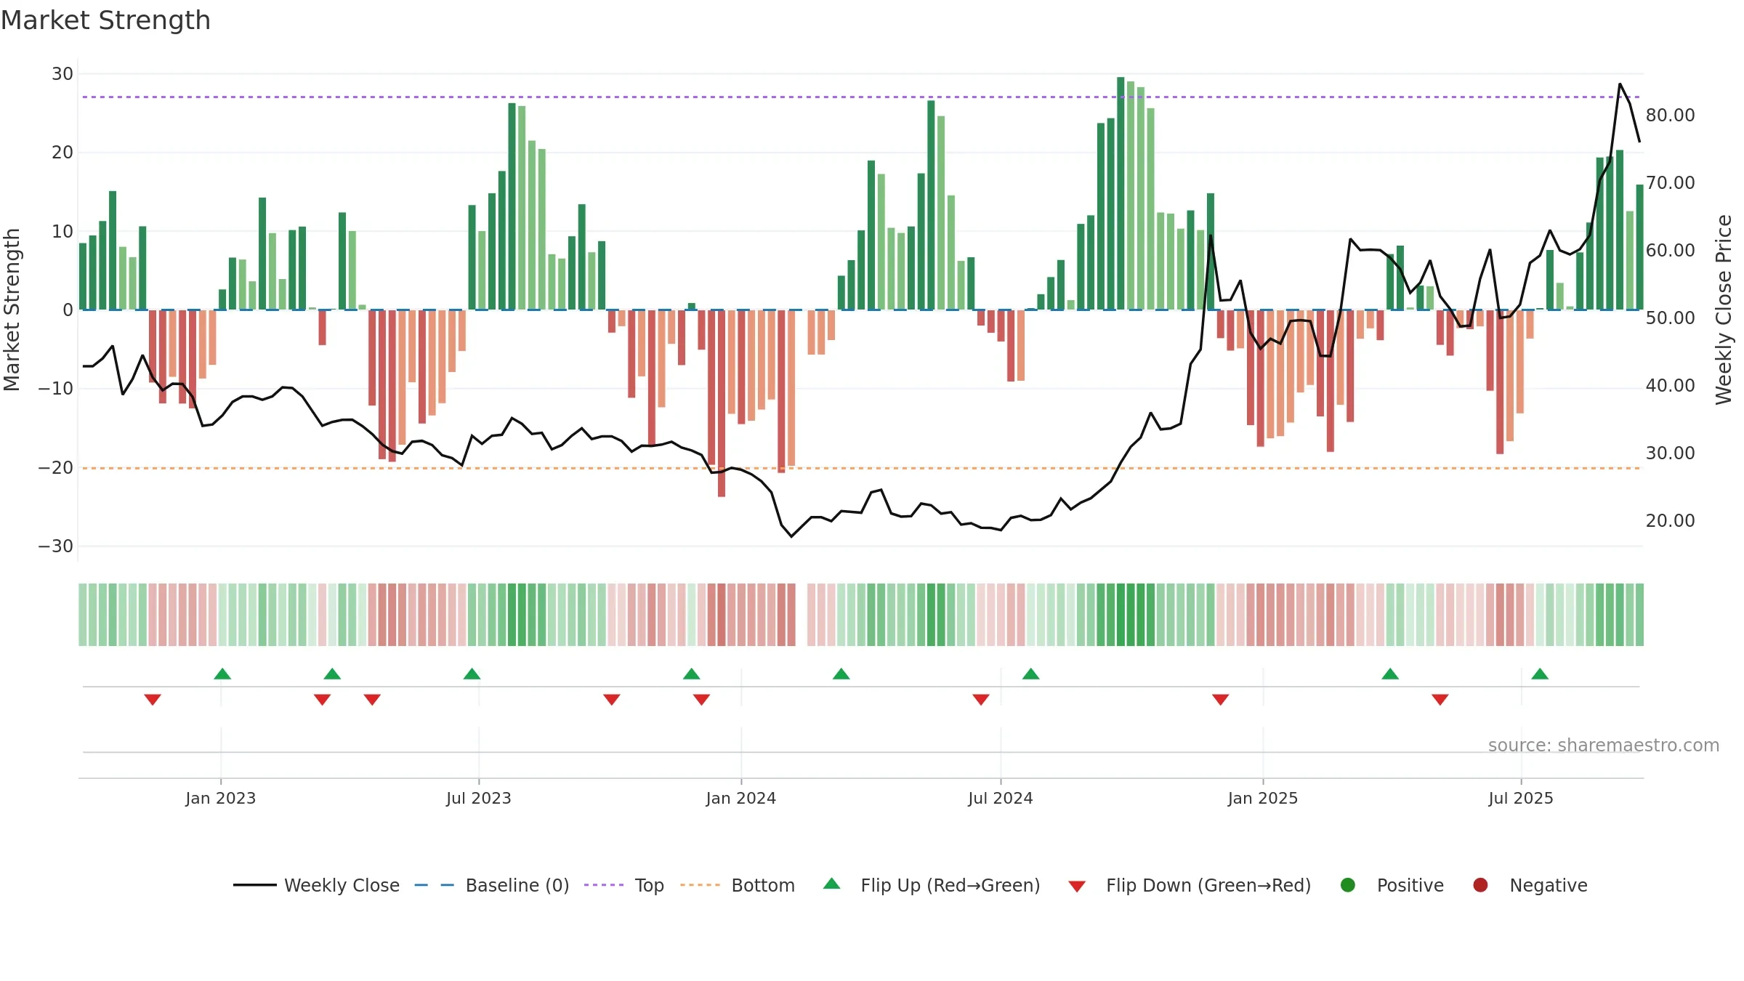Image resolution: width=1744 pixels, height=981 pixels.
Task: Select the red Flip Down triangle in Dec 2024
Action: (1221, 700)
